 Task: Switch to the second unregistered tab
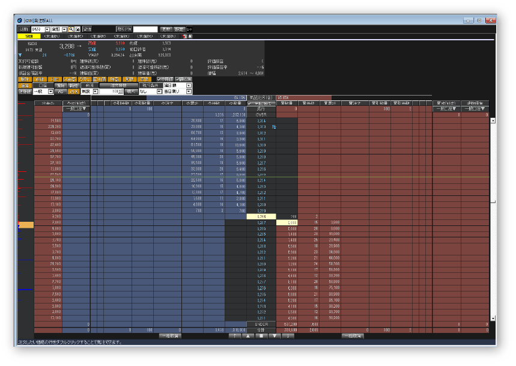(x=75, y=36)
